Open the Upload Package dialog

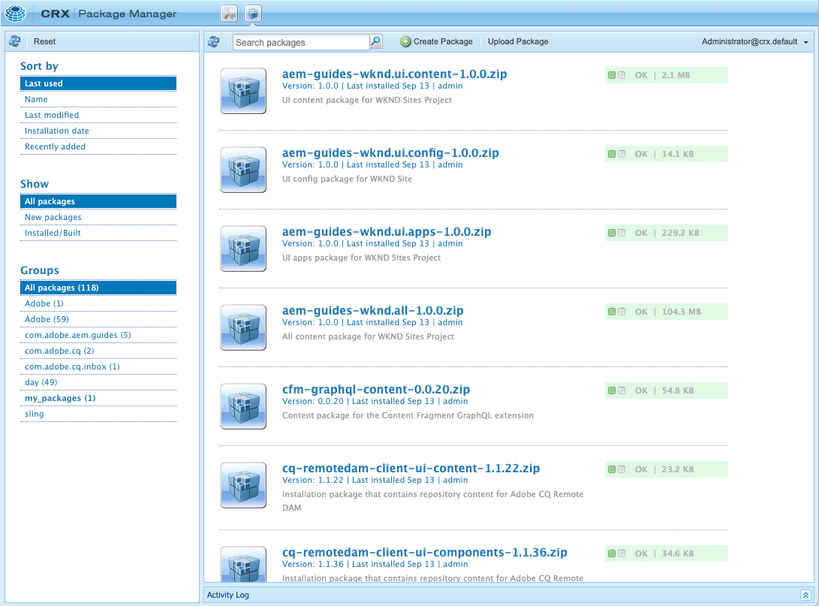[518, 41]
